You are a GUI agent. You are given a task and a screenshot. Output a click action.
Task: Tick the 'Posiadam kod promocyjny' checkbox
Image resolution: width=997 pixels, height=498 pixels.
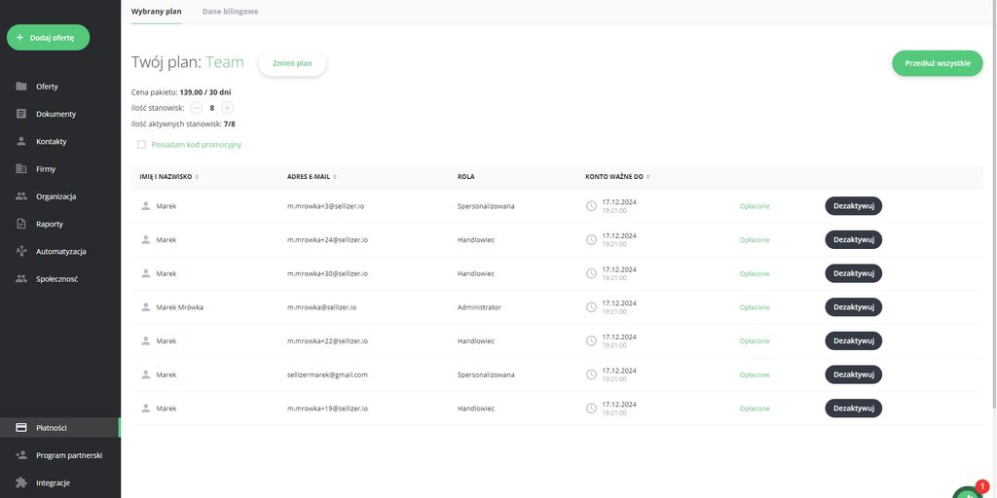point(141,145)
